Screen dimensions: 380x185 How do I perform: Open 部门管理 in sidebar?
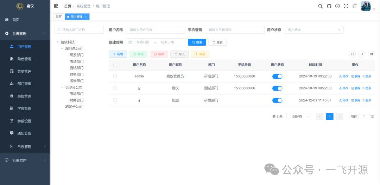pyautogui.click(x=25, y=84)
